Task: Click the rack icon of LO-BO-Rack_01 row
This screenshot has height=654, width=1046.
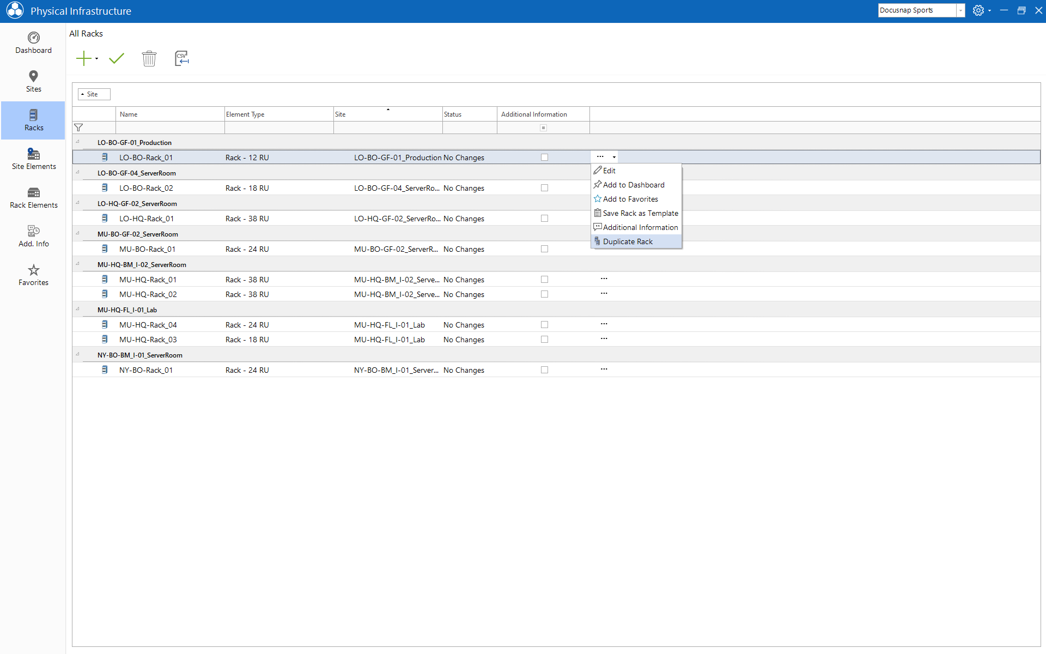Action: (x=105, y=158)
